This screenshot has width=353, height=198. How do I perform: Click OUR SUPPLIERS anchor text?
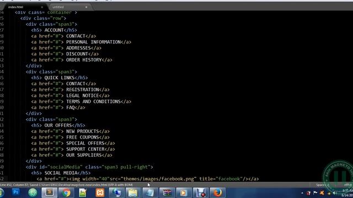(84, 155)
